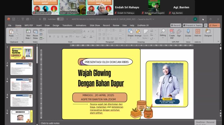Viewport: 224px width, 125px height.
Task: Toggle Underline formatting
Action: [x=58, y=37]
